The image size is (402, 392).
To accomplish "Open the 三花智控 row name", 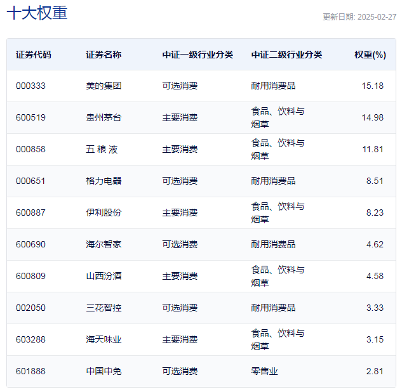I will click(104, 308).
